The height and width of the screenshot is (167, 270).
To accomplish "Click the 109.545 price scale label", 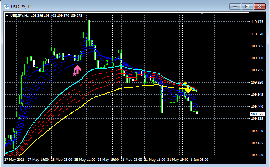I will (x=257, y=95).
